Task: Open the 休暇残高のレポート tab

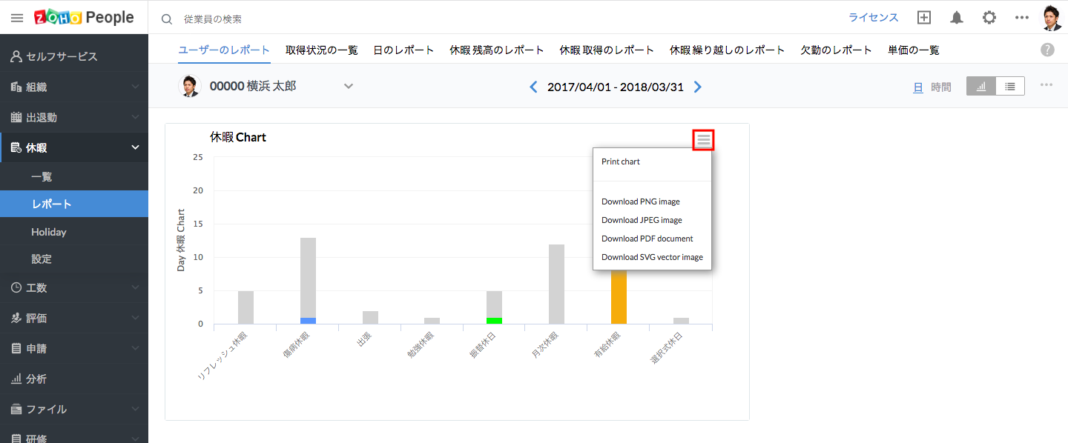Action: [497, 50]
